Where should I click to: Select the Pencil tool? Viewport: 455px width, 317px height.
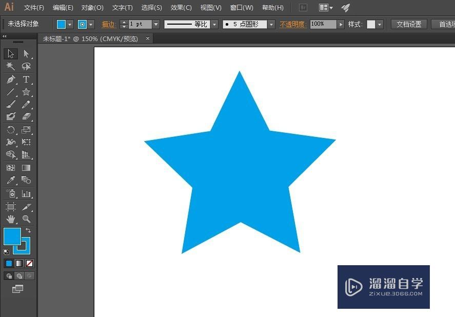26,104
